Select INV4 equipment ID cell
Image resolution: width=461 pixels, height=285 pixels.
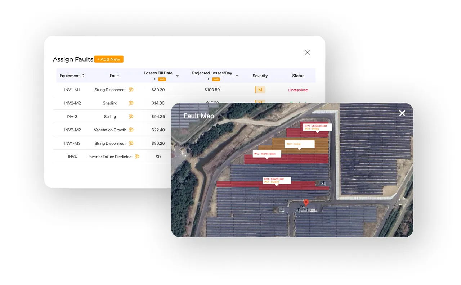72,157
